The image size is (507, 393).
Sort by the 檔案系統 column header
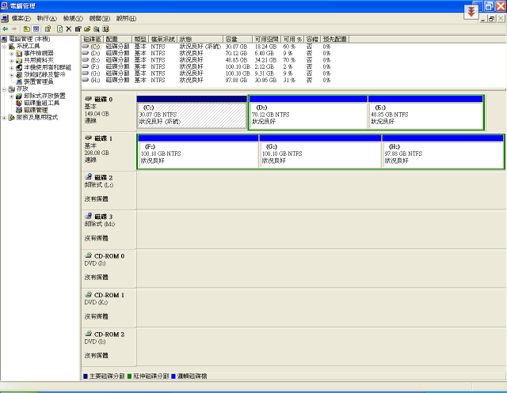(164, 40)
